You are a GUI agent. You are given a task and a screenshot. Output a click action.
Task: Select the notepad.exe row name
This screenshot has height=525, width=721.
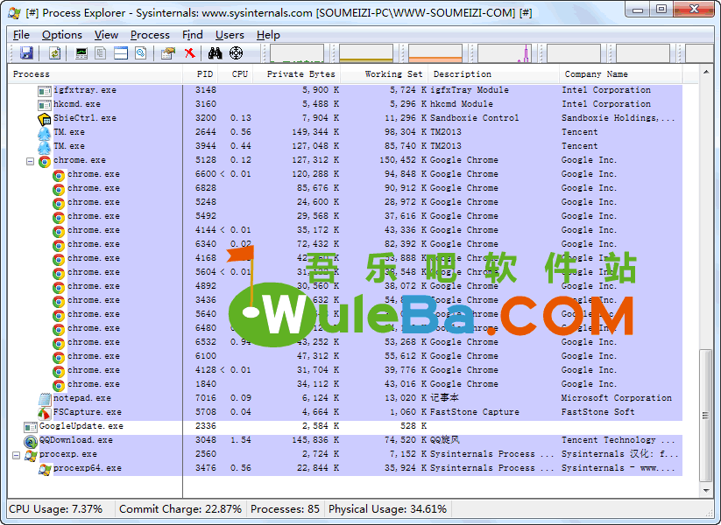click(81, 398)
